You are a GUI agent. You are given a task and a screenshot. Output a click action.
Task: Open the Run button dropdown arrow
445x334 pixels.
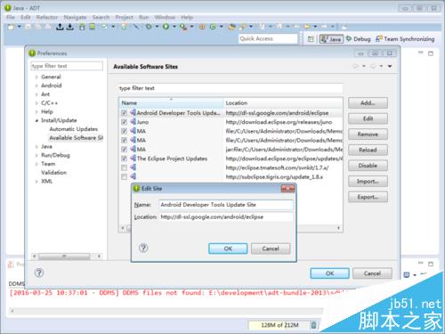[x=174, y=27]
